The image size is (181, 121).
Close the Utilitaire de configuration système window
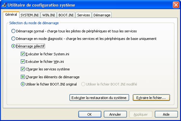[176, 5]
